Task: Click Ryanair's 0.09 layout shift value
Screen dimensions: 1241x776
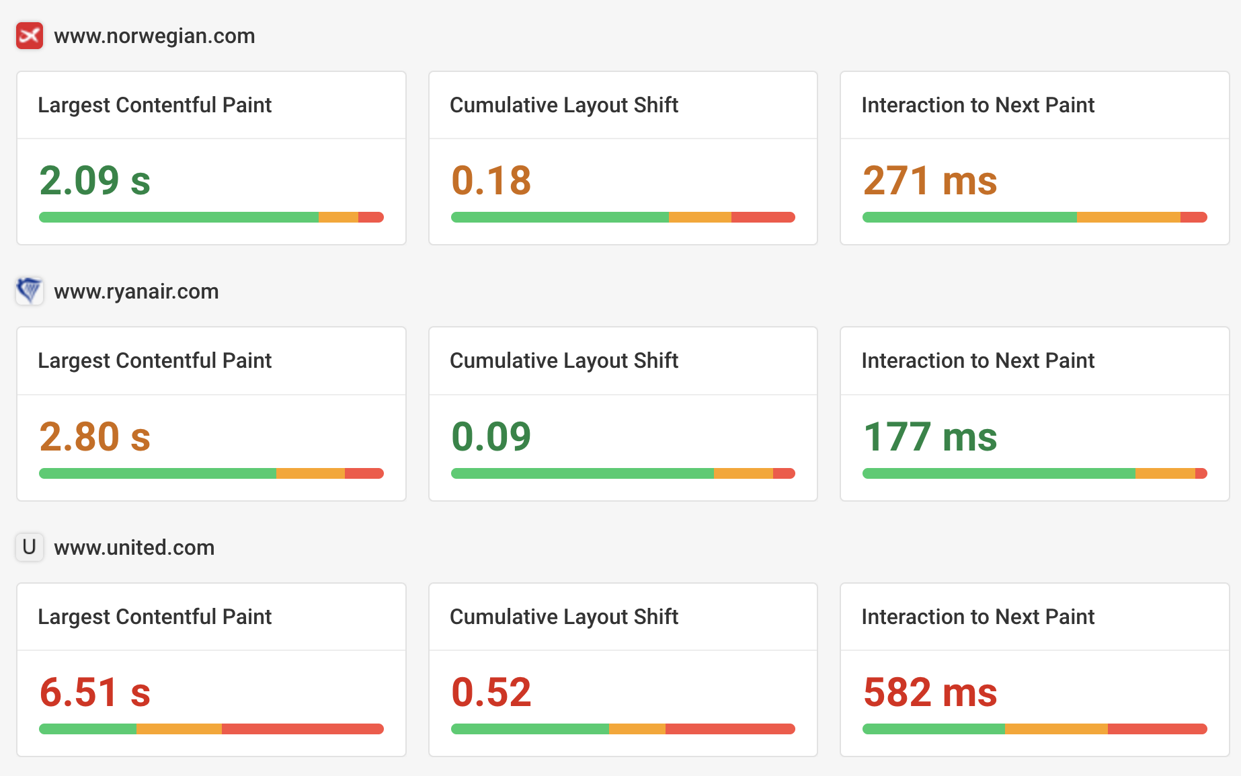Action: [x=491, y=436]
